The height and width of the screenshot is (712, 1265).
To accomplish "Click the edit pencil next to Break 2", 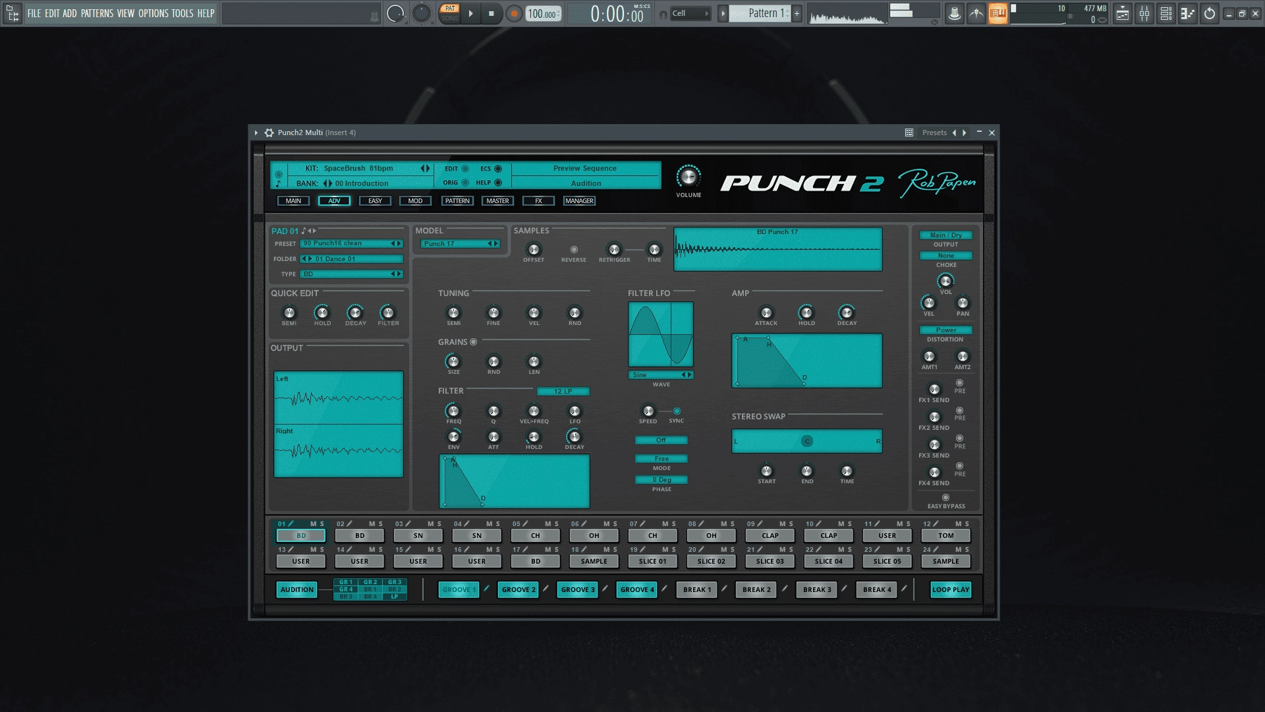I will [784, 589].
